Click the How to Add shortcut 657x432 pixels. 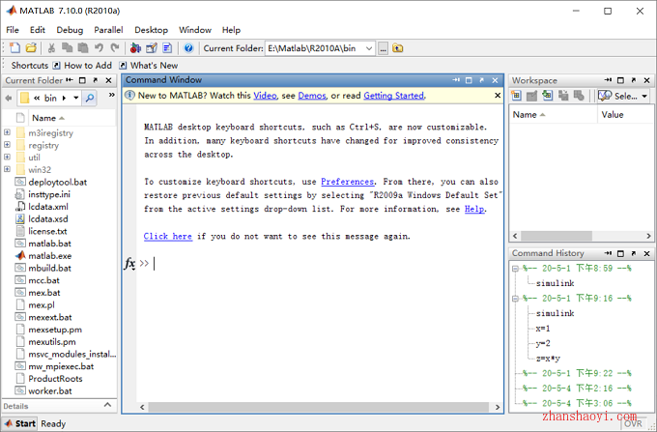pos(82,66)
